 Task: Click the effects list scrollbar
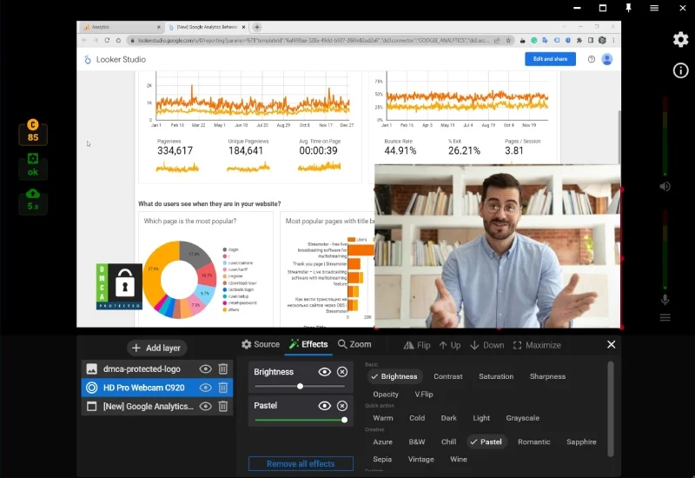point(611,408)
